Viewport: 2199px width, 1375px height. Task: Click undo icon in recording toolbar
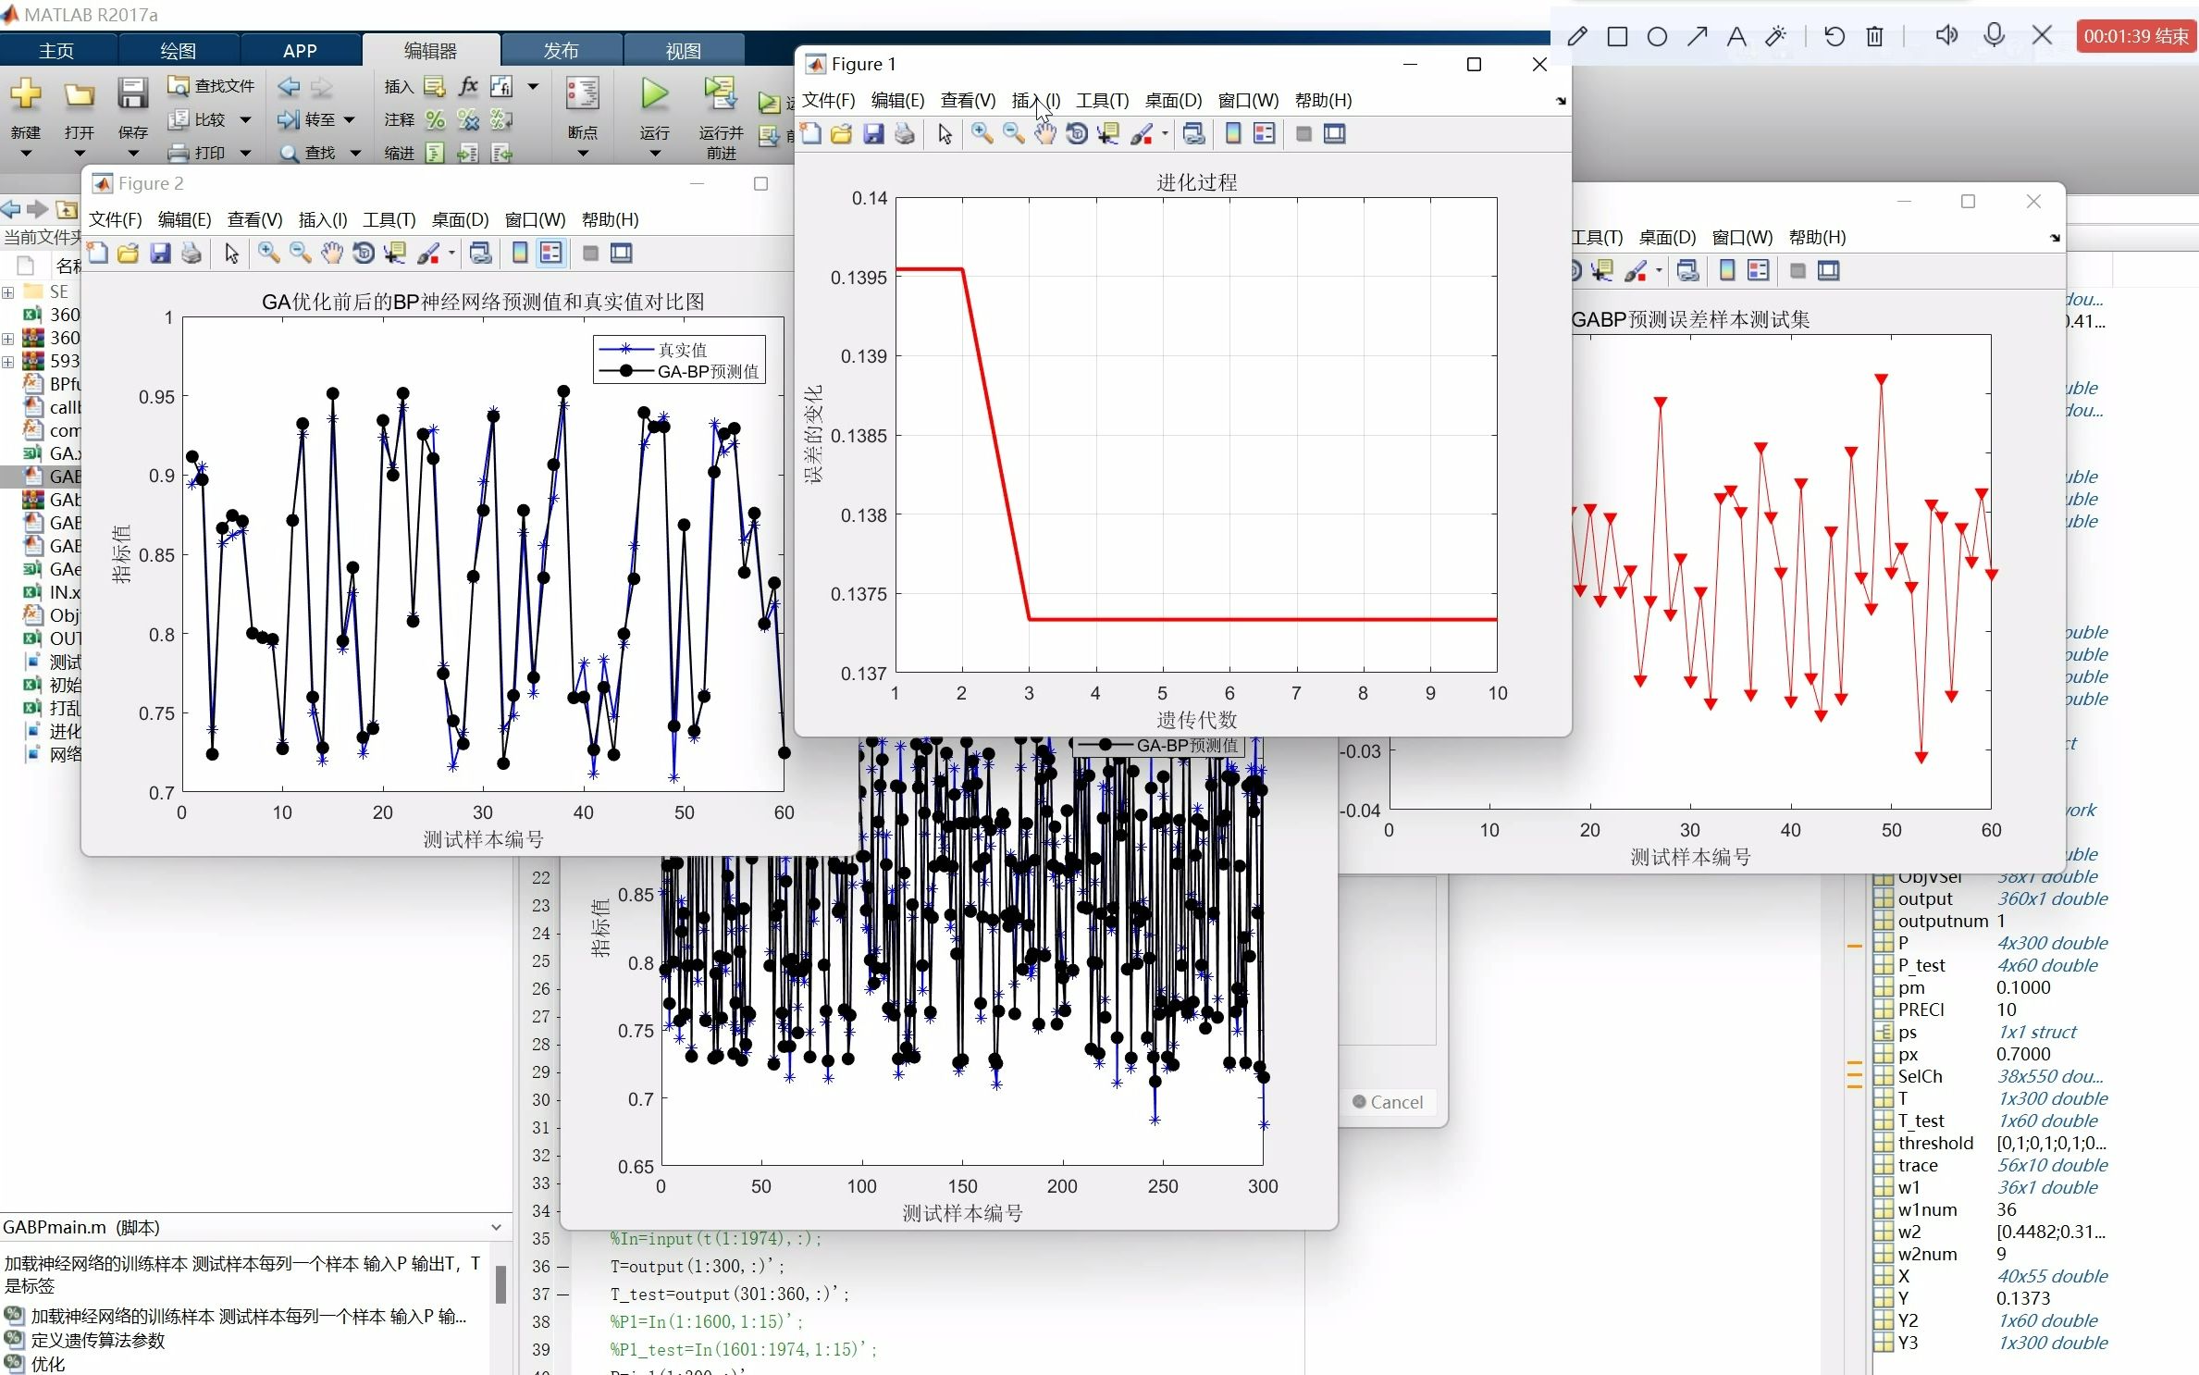click(x=1834, y=36)
